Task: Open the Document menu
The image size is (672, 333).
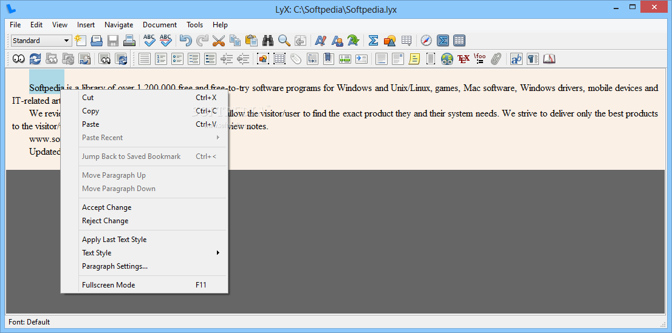Action: pyautogui.click(x=159, y=25)
